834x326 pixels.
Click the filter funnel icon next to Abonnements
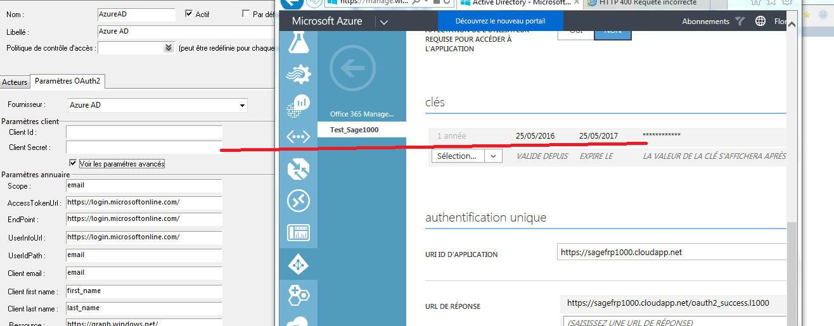(x=740, y=21)
